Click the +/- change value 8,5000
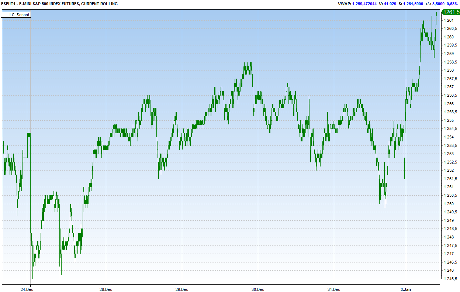This screenshot has width=460, height=292. pos(438,4)
